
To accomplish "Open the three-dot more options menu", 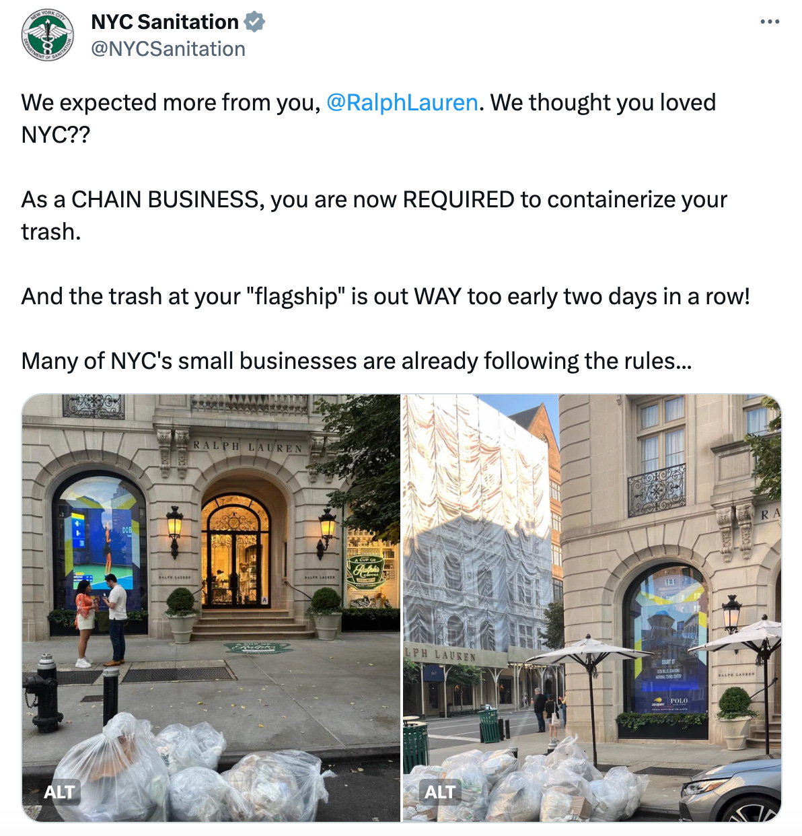I will (770, 22).
